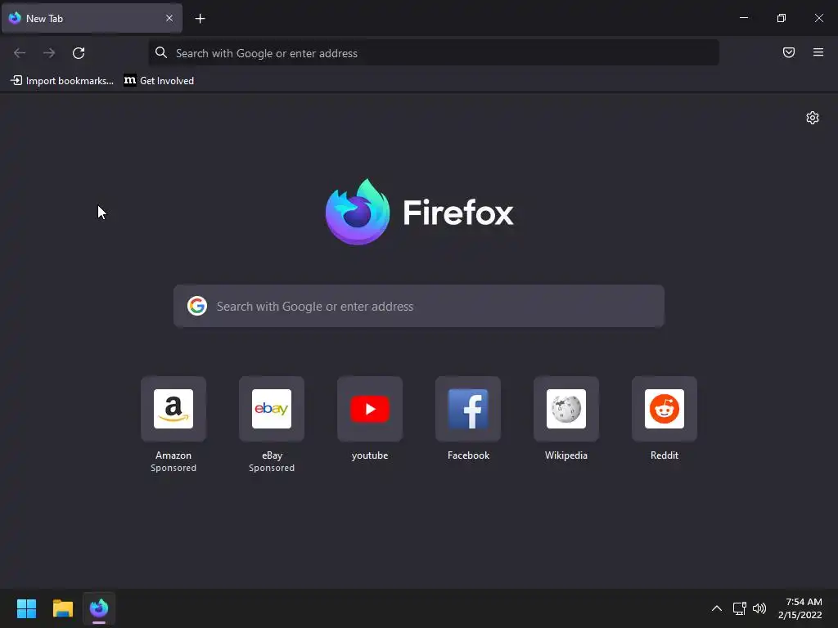
Task: Minimize the Firefox window
Action: coord(744,18)
